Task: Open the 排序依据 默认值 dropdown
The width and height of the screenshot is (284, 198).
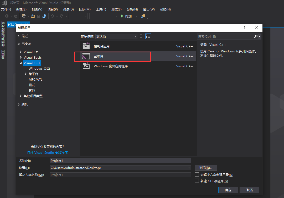Action: pyautogui.click(x=116, y=36)
